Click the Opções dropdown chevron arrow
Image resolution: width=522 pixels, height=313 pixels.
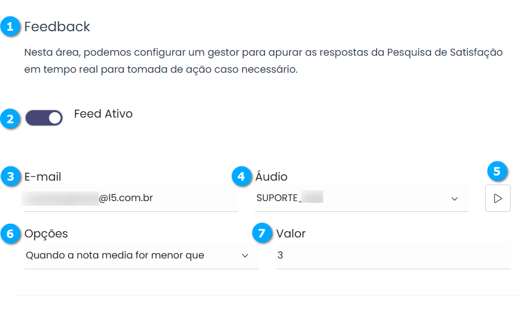coord(245,256)
